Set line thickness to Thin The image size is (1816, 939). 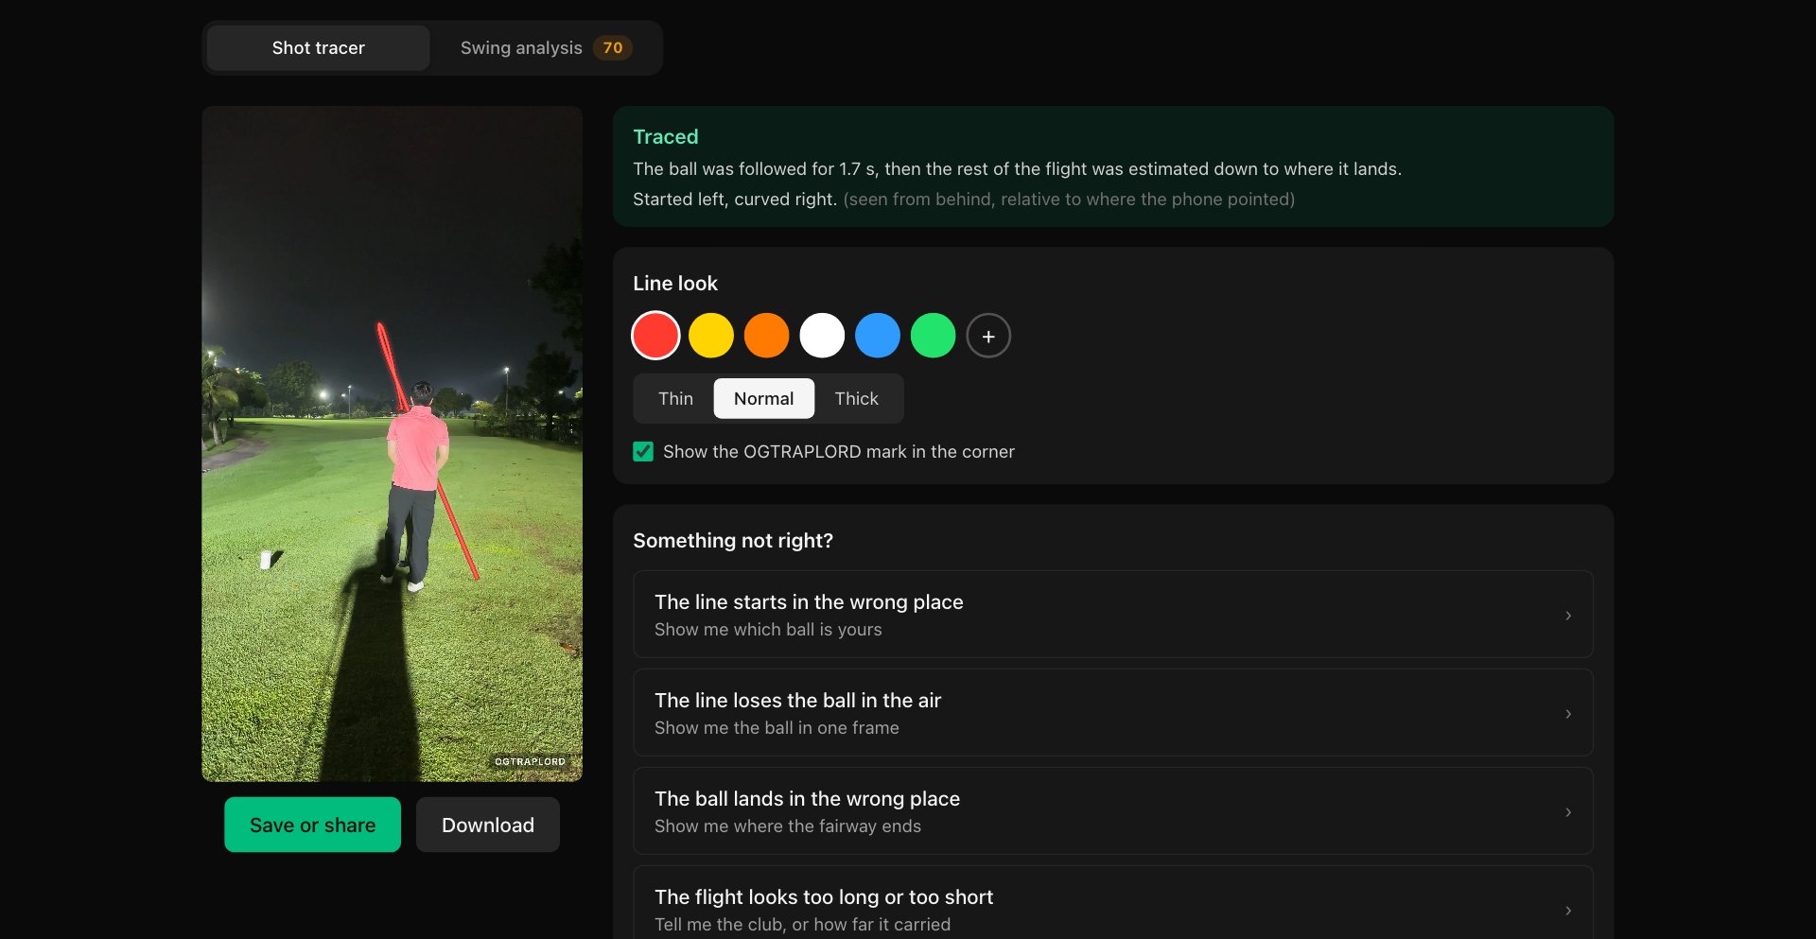point(675,398)
